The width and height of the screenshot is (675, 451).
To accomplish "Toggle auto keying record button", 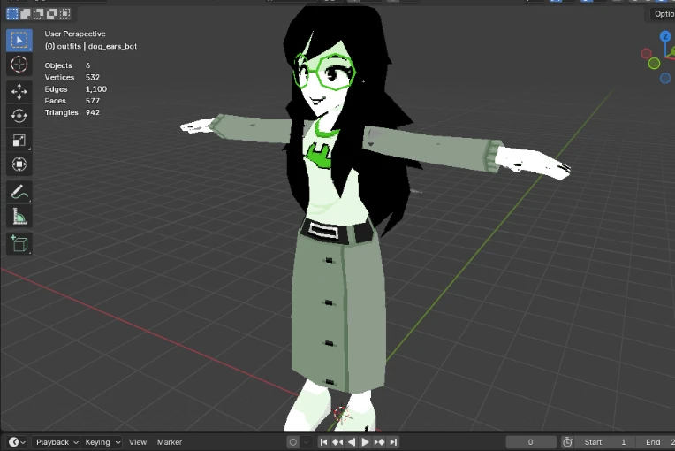I will click(293, 442).
